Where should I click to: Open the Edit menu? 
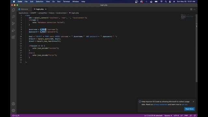(x=32, y=2)
